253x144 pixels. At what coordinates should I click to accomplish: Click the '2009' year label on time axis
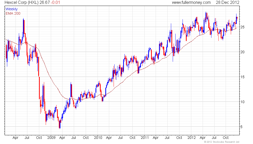click(51, 138)
